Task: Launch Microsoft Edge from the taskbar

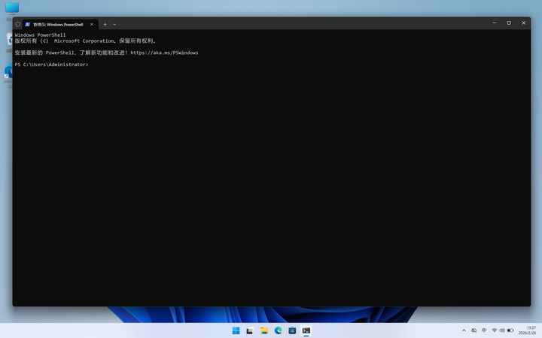Action: [x=279, y=330]
